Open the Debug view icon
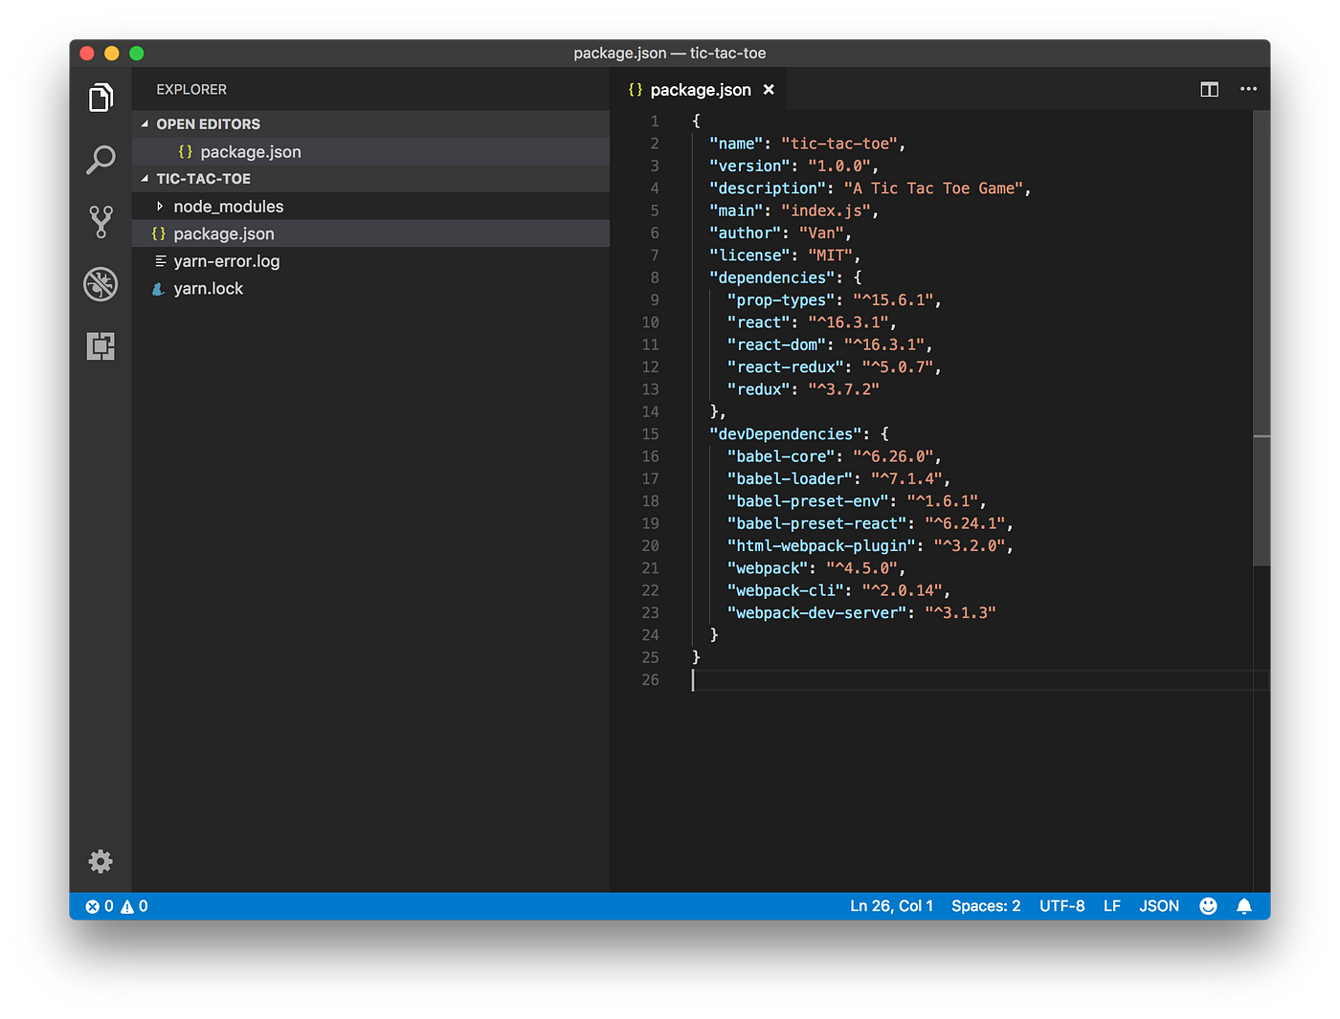Viewport: 1340px width, 1019px height. pyautogui.click(x=100, y=284)
